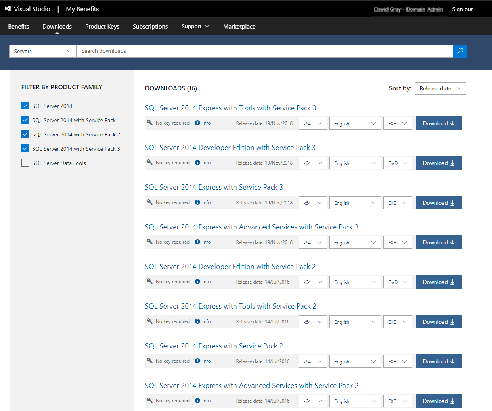
Task: Click key icon for Developer Edition SP3
Action: 149,162
